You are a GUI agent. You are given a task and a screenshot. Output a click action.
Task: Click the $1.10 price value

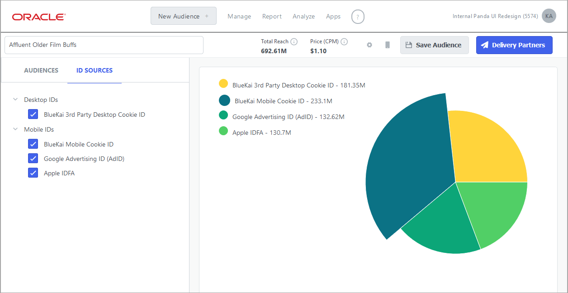point(318,51)
